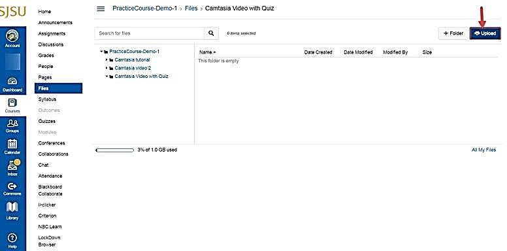The width and height of the screenshot is (507, 251).
Task: Open Chat in course navigation
Action: pyautogui.click(x=43, y=165)
